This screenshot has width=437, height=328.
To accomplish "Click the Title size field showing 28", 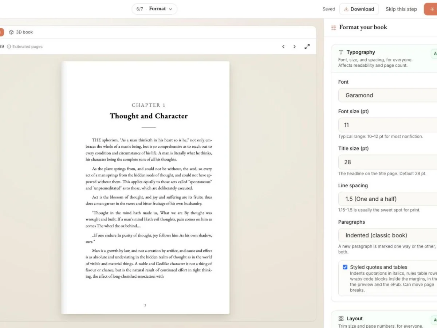I will pyautogui.click(x=388, y=162).
